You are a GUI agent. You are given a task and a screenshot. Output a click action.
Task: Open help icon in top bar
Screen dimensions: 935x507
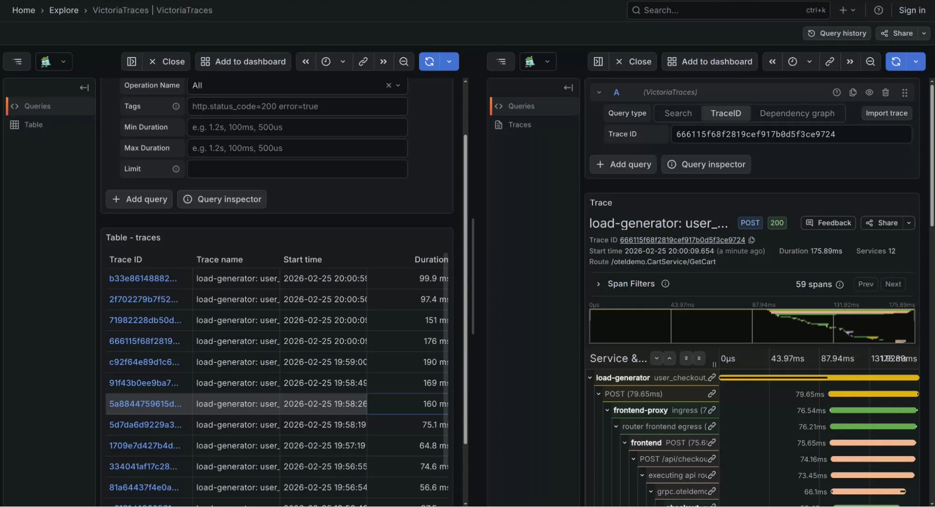tap(878, 10)
